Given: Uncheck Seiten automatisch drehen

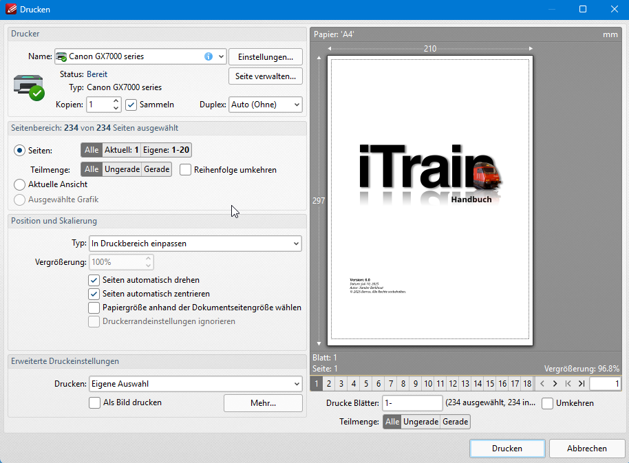Looking at the screenshot, I should [x=94, y=280].
